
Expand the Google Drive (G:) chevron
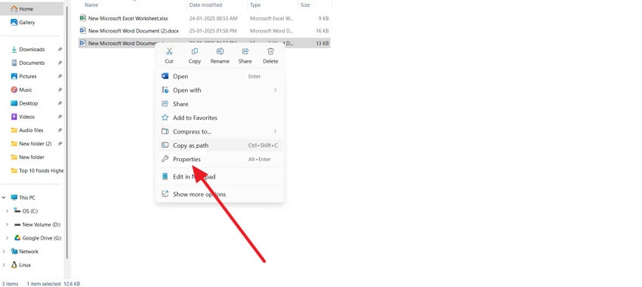point(7,238)
